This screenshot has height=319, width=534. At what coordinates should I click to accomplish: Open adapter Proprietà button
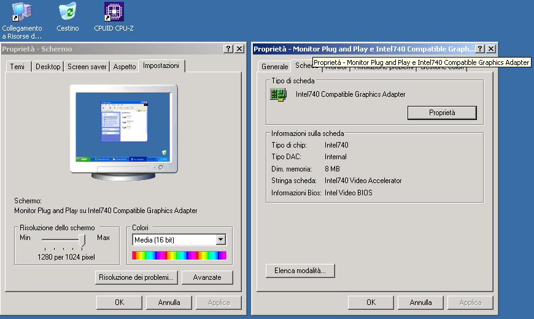pos(442,113)
